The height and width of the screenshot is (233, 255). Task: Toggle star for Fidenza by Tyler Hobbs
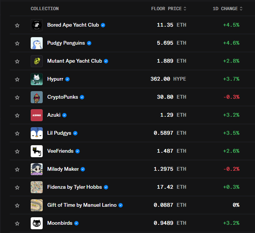click(17, 187)
